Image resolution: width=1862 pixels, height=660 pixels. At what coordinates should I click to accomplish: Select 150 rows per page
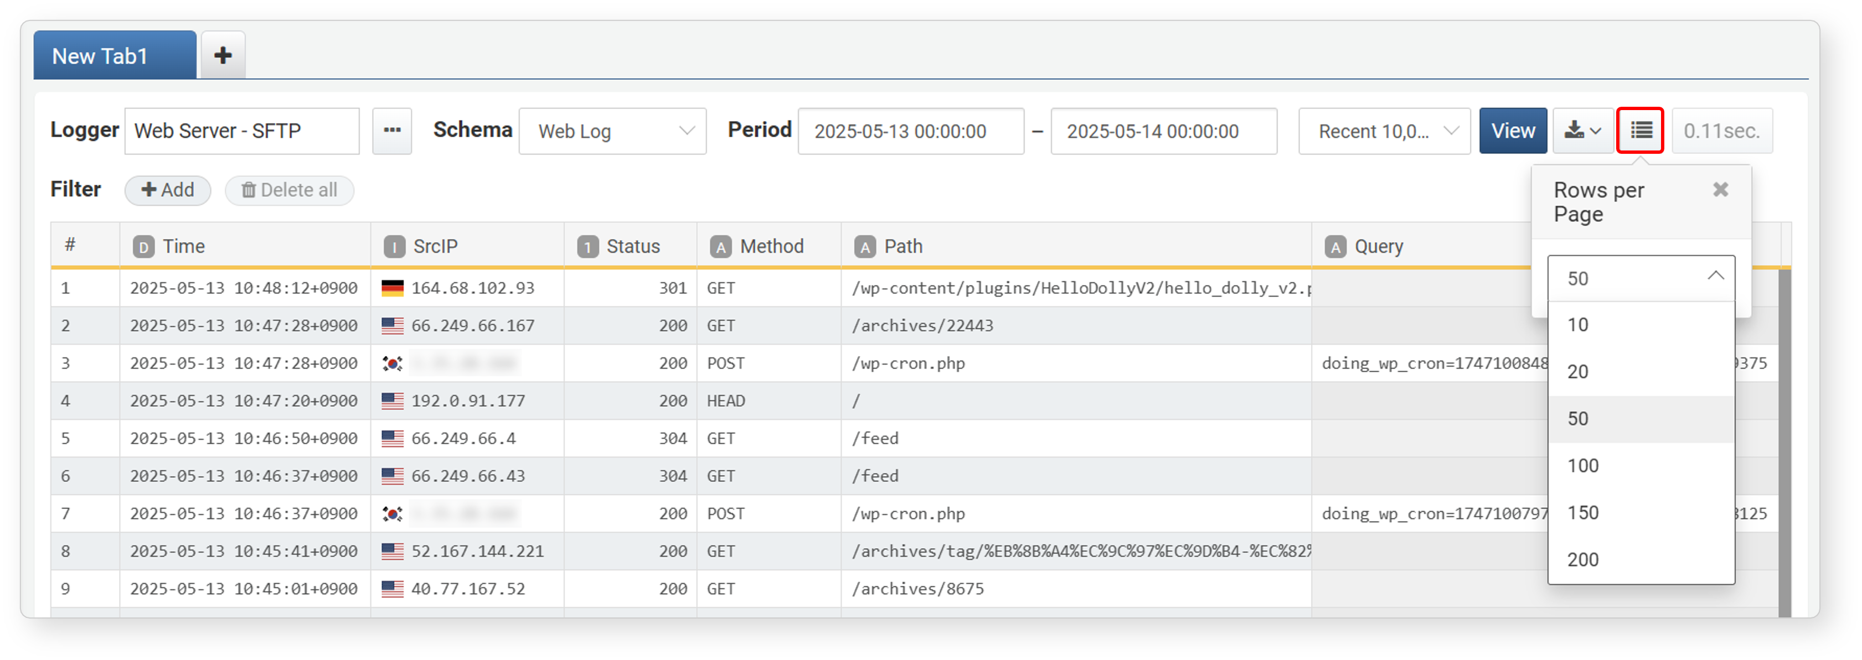[1641, 513]
